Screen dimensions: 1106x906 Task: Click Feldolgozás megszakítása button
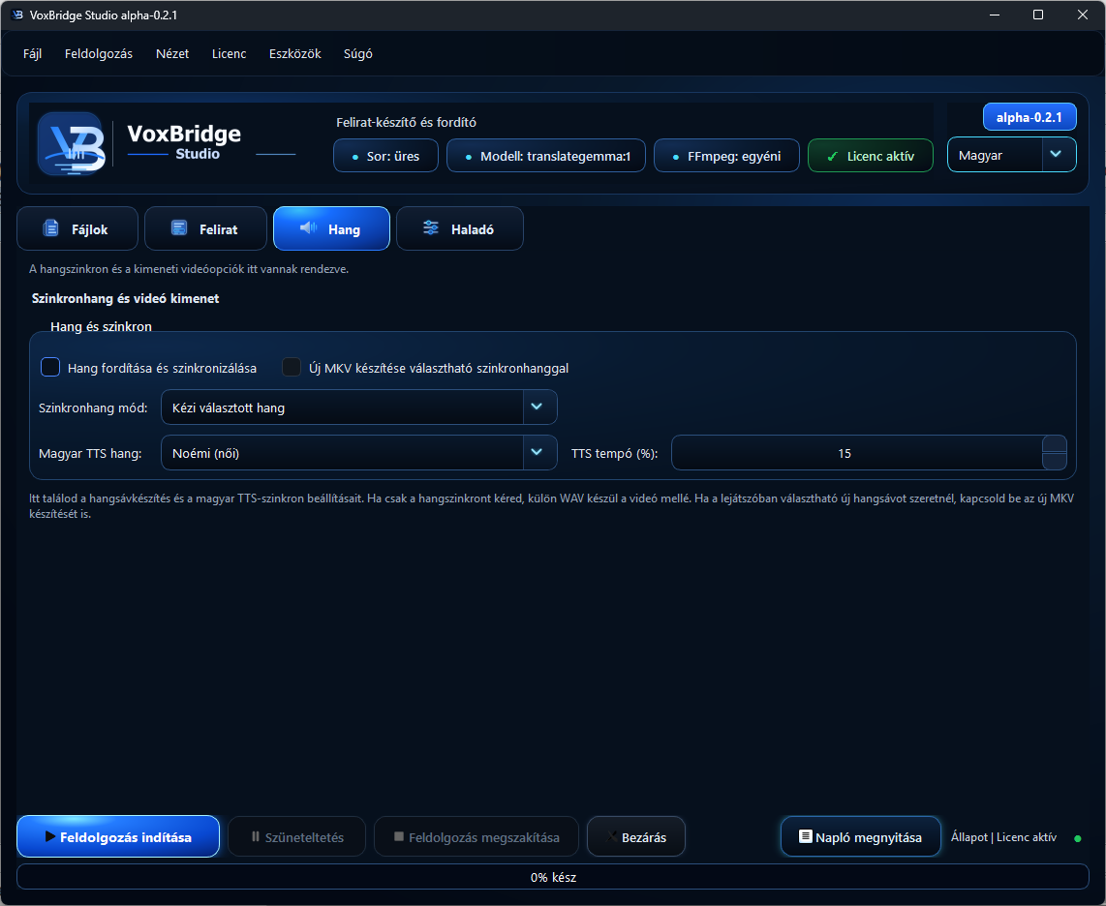click(x=476, y=836)
